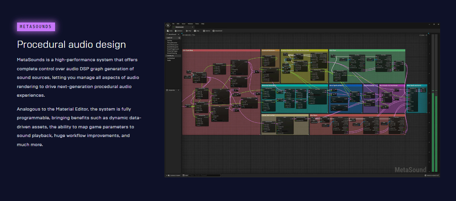
Task: Close the MetaSounds* document tab
Action: click(193, 27)
